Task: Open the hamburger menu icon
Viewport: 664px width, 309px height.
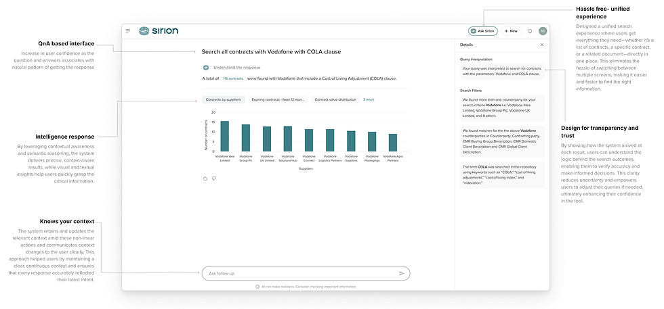Action: click(x=128, y=31)
